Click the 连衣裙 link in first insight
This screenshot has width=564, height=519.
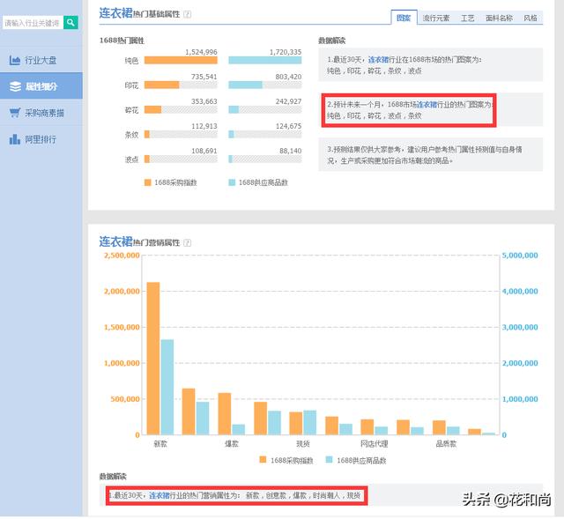tap(380, 60)
